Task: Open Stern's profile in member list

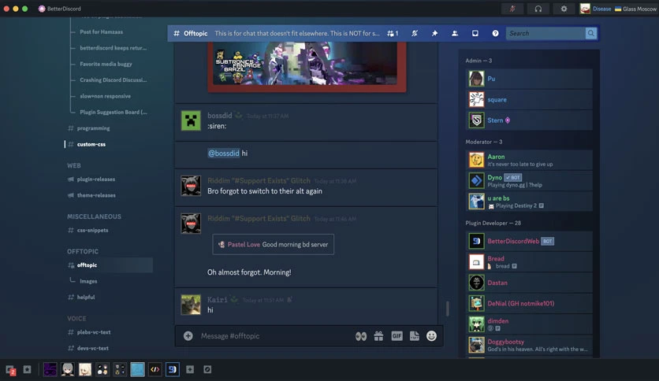Action: (x=529, y=120)
